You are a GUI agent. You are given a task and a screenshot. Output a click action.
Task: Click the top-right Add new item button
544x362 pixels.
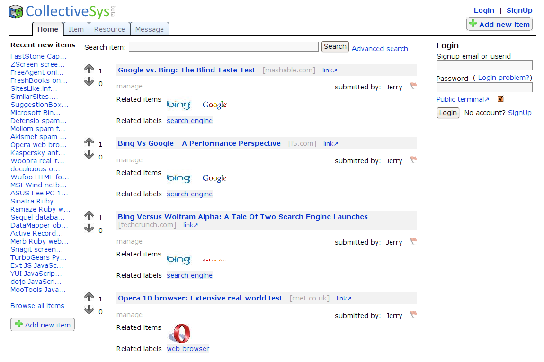pyautogui.click(x=499, y=24)
